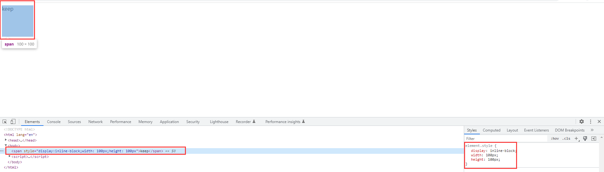
Task: Toggle the .cls element classes button
Action: click(567, 138)
